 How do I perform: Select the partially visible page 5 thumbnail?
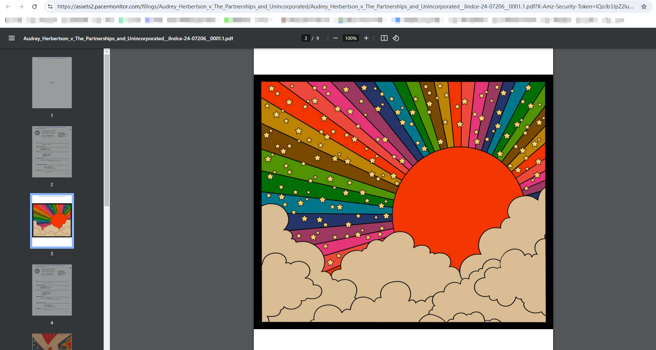coord(52,342)
